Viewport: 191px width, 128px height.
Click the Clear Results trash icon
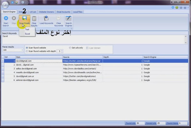coord(34,18)
